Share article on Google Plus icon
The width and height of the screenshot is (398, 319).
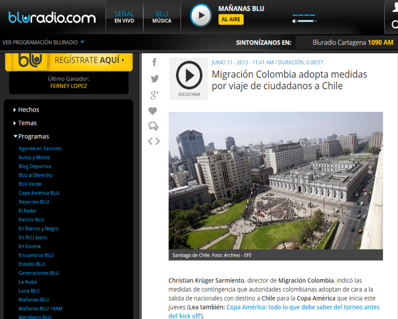tap(154, 95)
